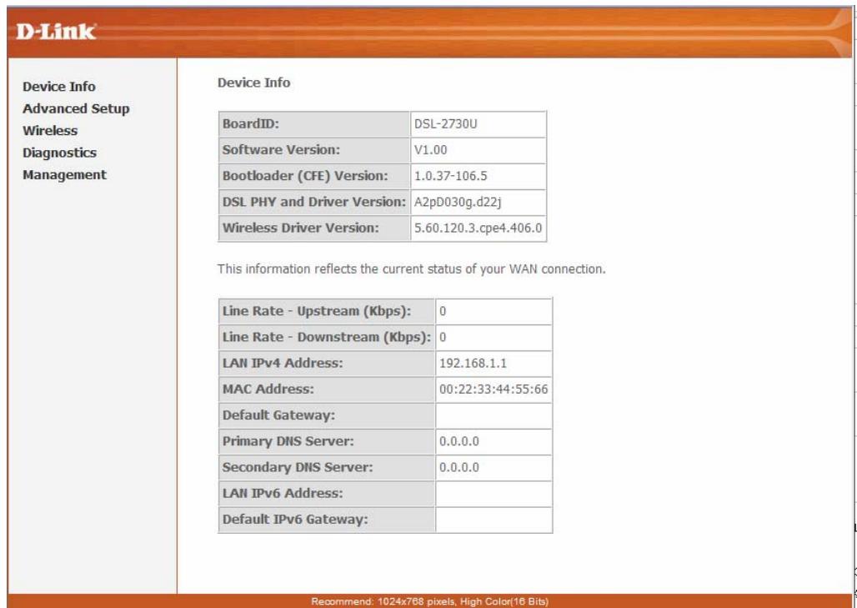This screenshot has width=857, height=608.
Task: Select wireless driver value 5.60.120.3.cpe4.406.0
Action: coord(479,228)
